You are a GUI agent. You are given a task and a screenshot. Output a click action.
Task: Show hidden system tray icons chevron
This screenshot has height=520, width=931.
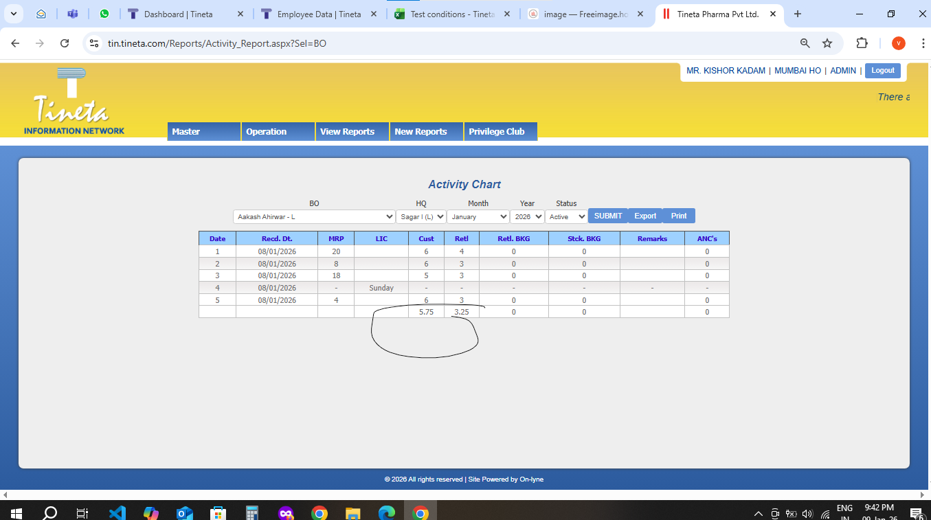tap(759, 513)
